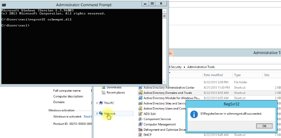281x138 pixels.
Task: Select the Component Services file name
Action: 157,119
